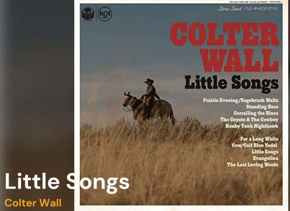
Task: Open the Colter Wall artist link in yellow
Action: tap(33, 203)
